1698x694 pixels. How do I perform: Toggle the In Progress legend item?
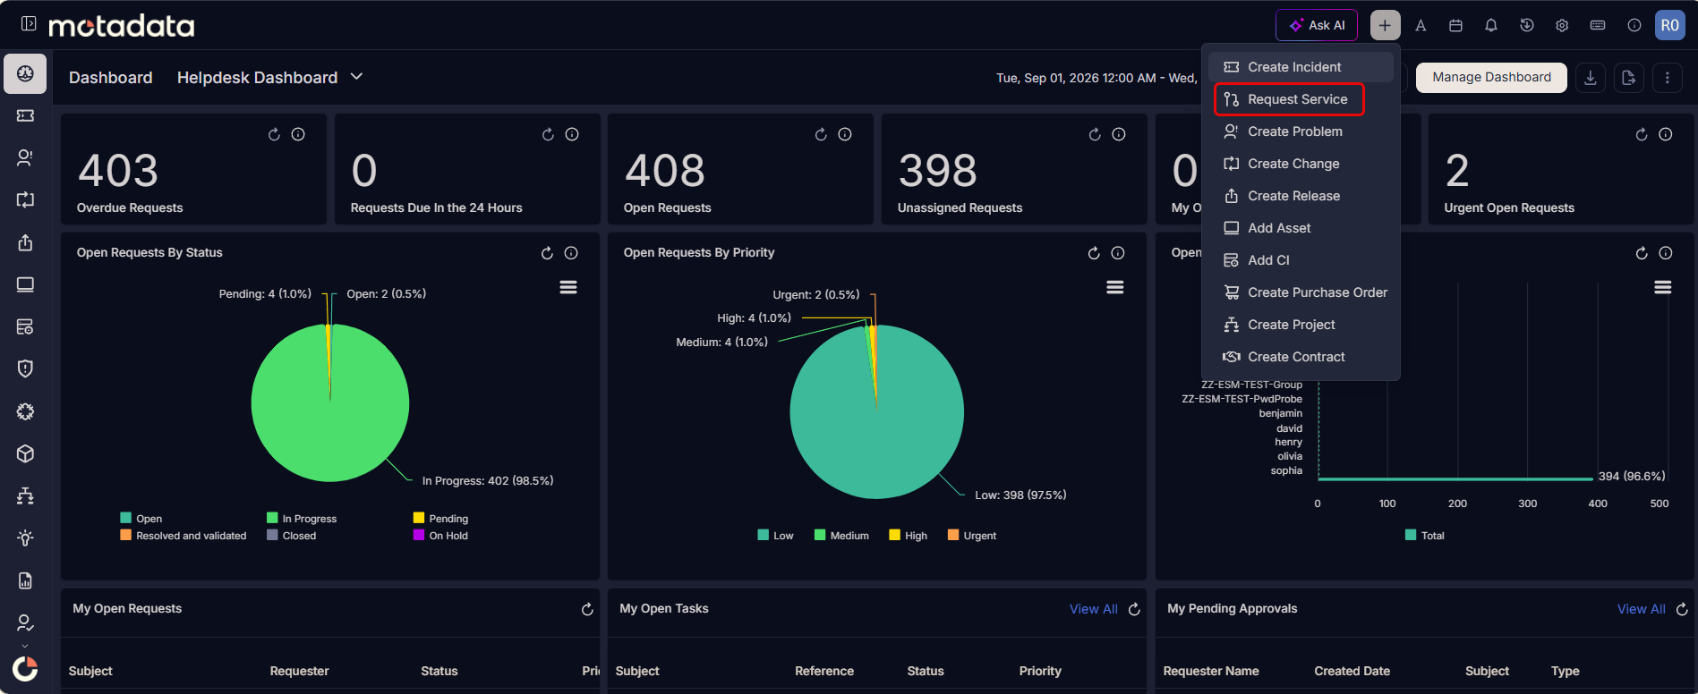click(x=302, y=519)
